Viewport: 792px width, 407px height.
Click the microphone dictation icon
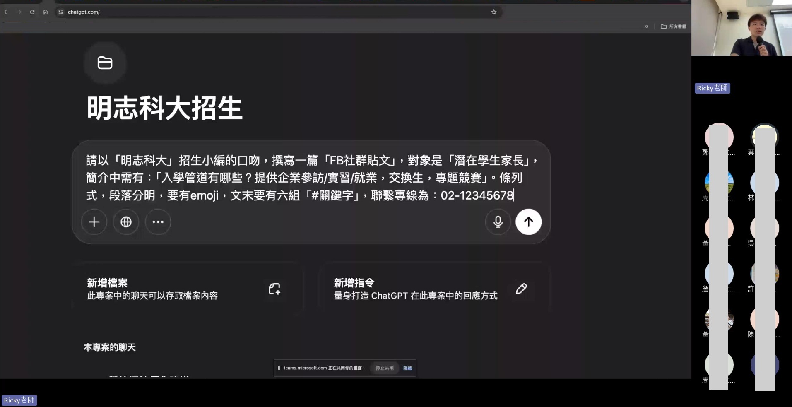click(x=498, y=222)
